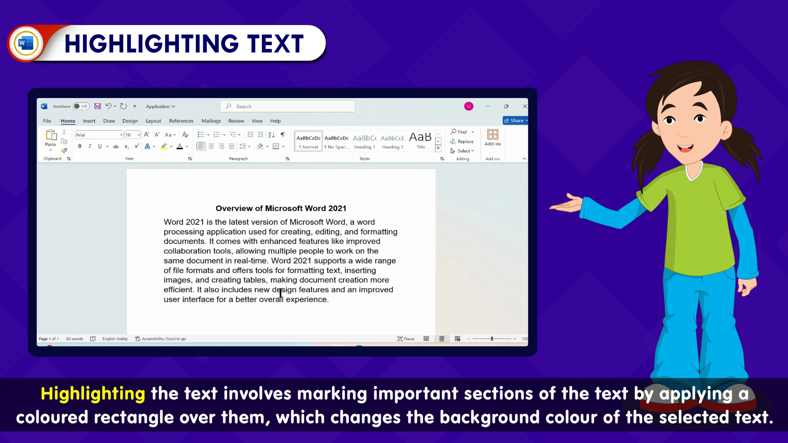Center align the paragraph text
The width and height of the screenshot is (788, 443).
pyautogui.click(x=211, y=146)
